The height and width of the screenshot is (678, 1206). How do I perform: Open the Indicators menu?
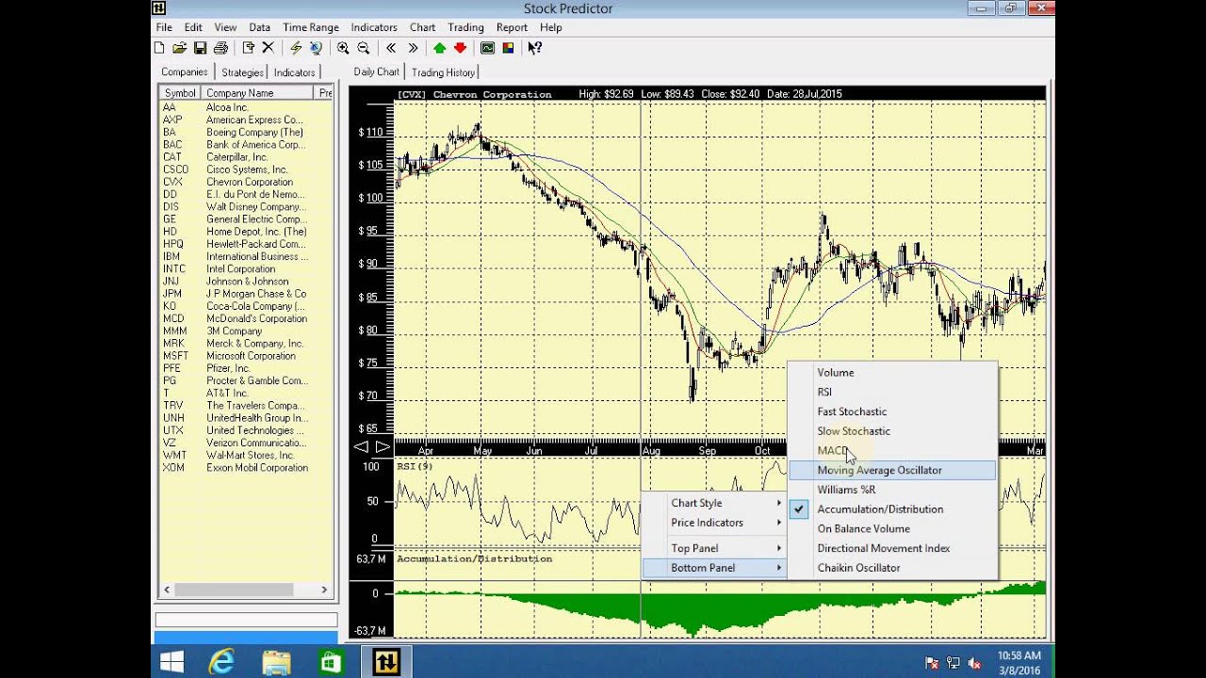[374, 27]
